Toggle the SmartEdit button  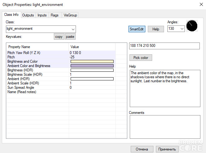[x=137, y=29]
